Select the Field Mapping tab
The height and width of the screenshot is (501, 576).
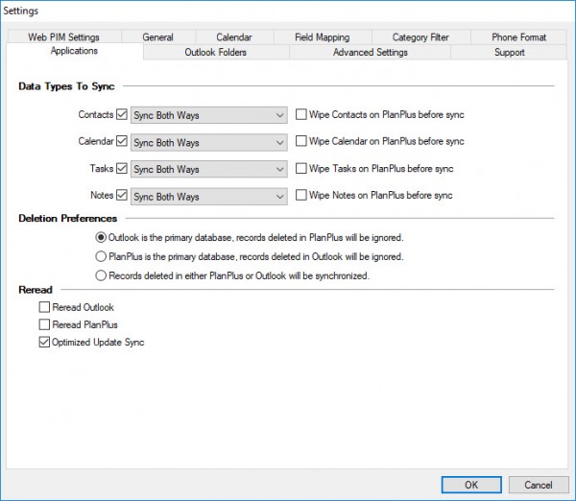coord(323,37)
